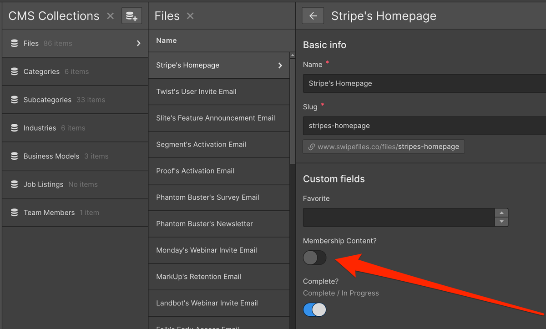Open the Categories collection

pos(75,72)
